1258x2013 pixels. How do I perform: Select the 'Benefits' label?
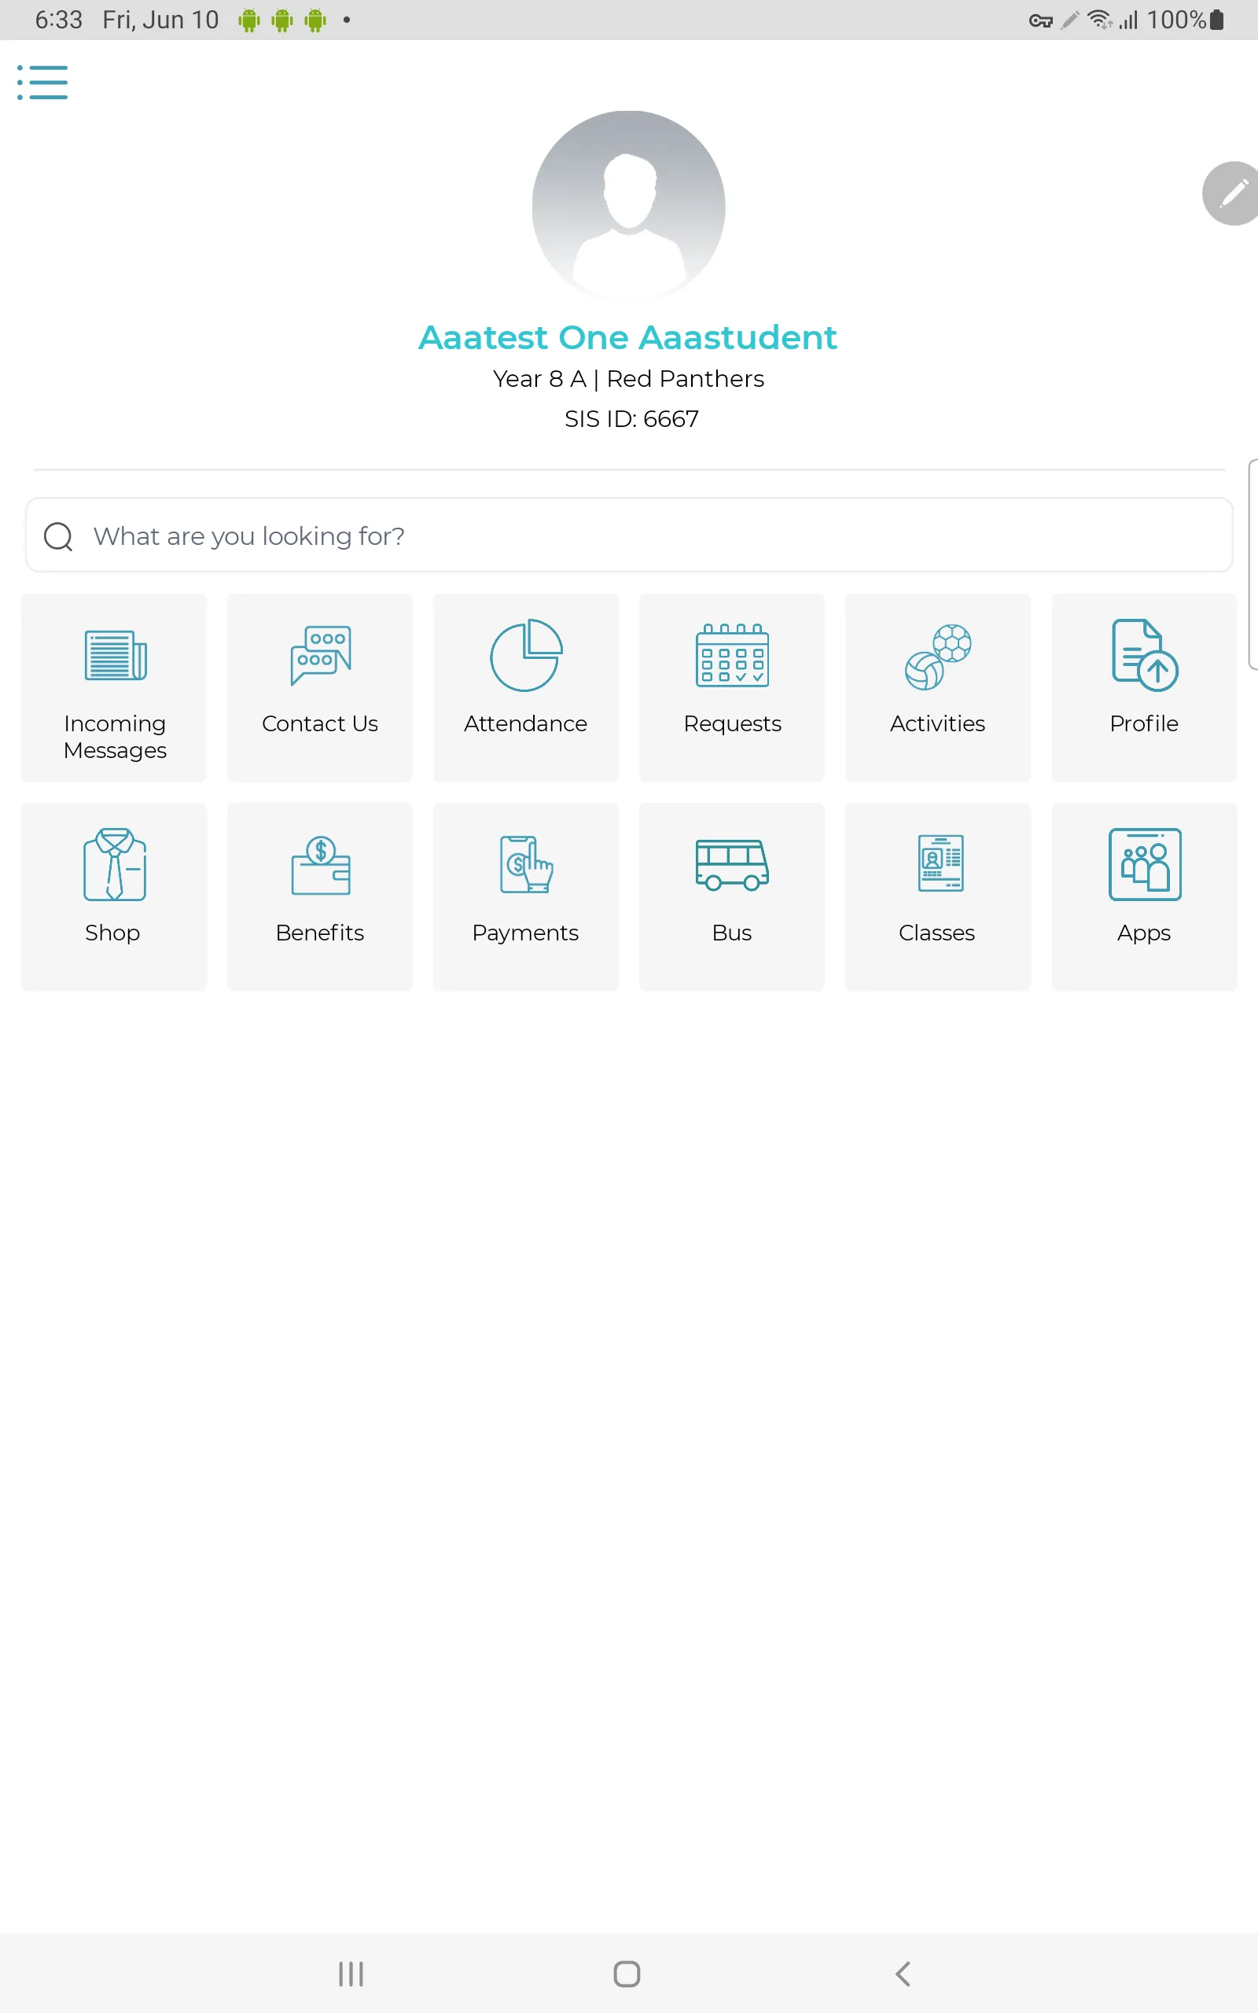(x=319, y=933)
